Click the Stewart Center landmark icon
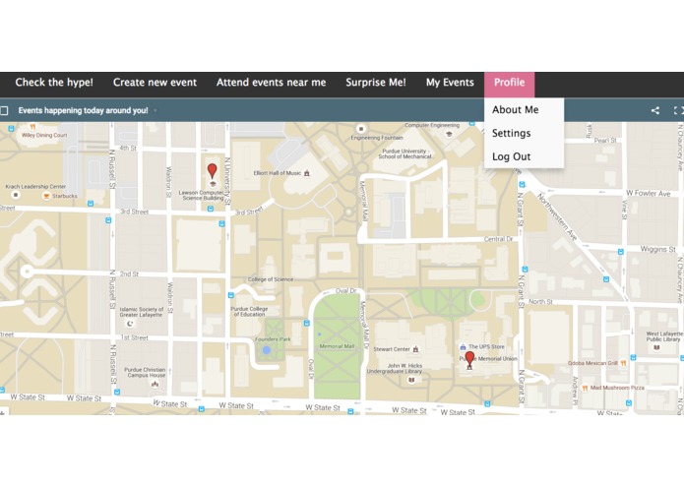 (x=415, y=348)
